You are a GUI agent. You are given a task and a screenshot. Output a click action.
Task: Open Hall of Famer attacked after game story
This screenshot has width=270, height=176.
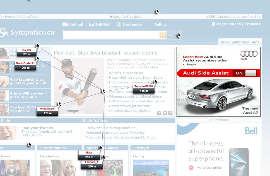(x=137, y=101)
